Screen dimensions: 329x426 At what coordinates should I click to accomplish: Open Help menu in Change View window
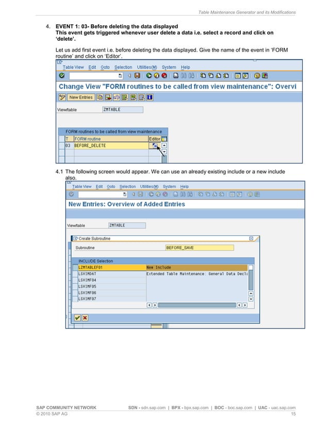click(185, 67)
